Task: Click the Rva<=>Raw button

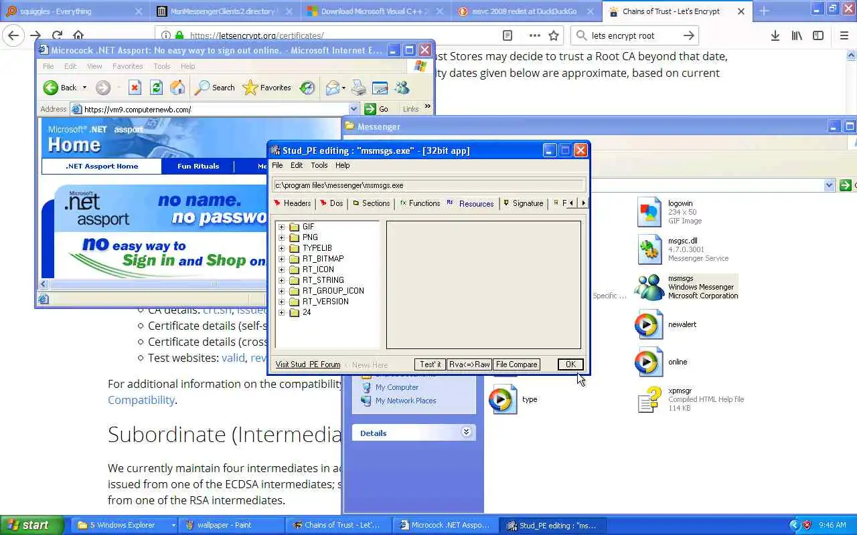Action: (x=469, y=364)
